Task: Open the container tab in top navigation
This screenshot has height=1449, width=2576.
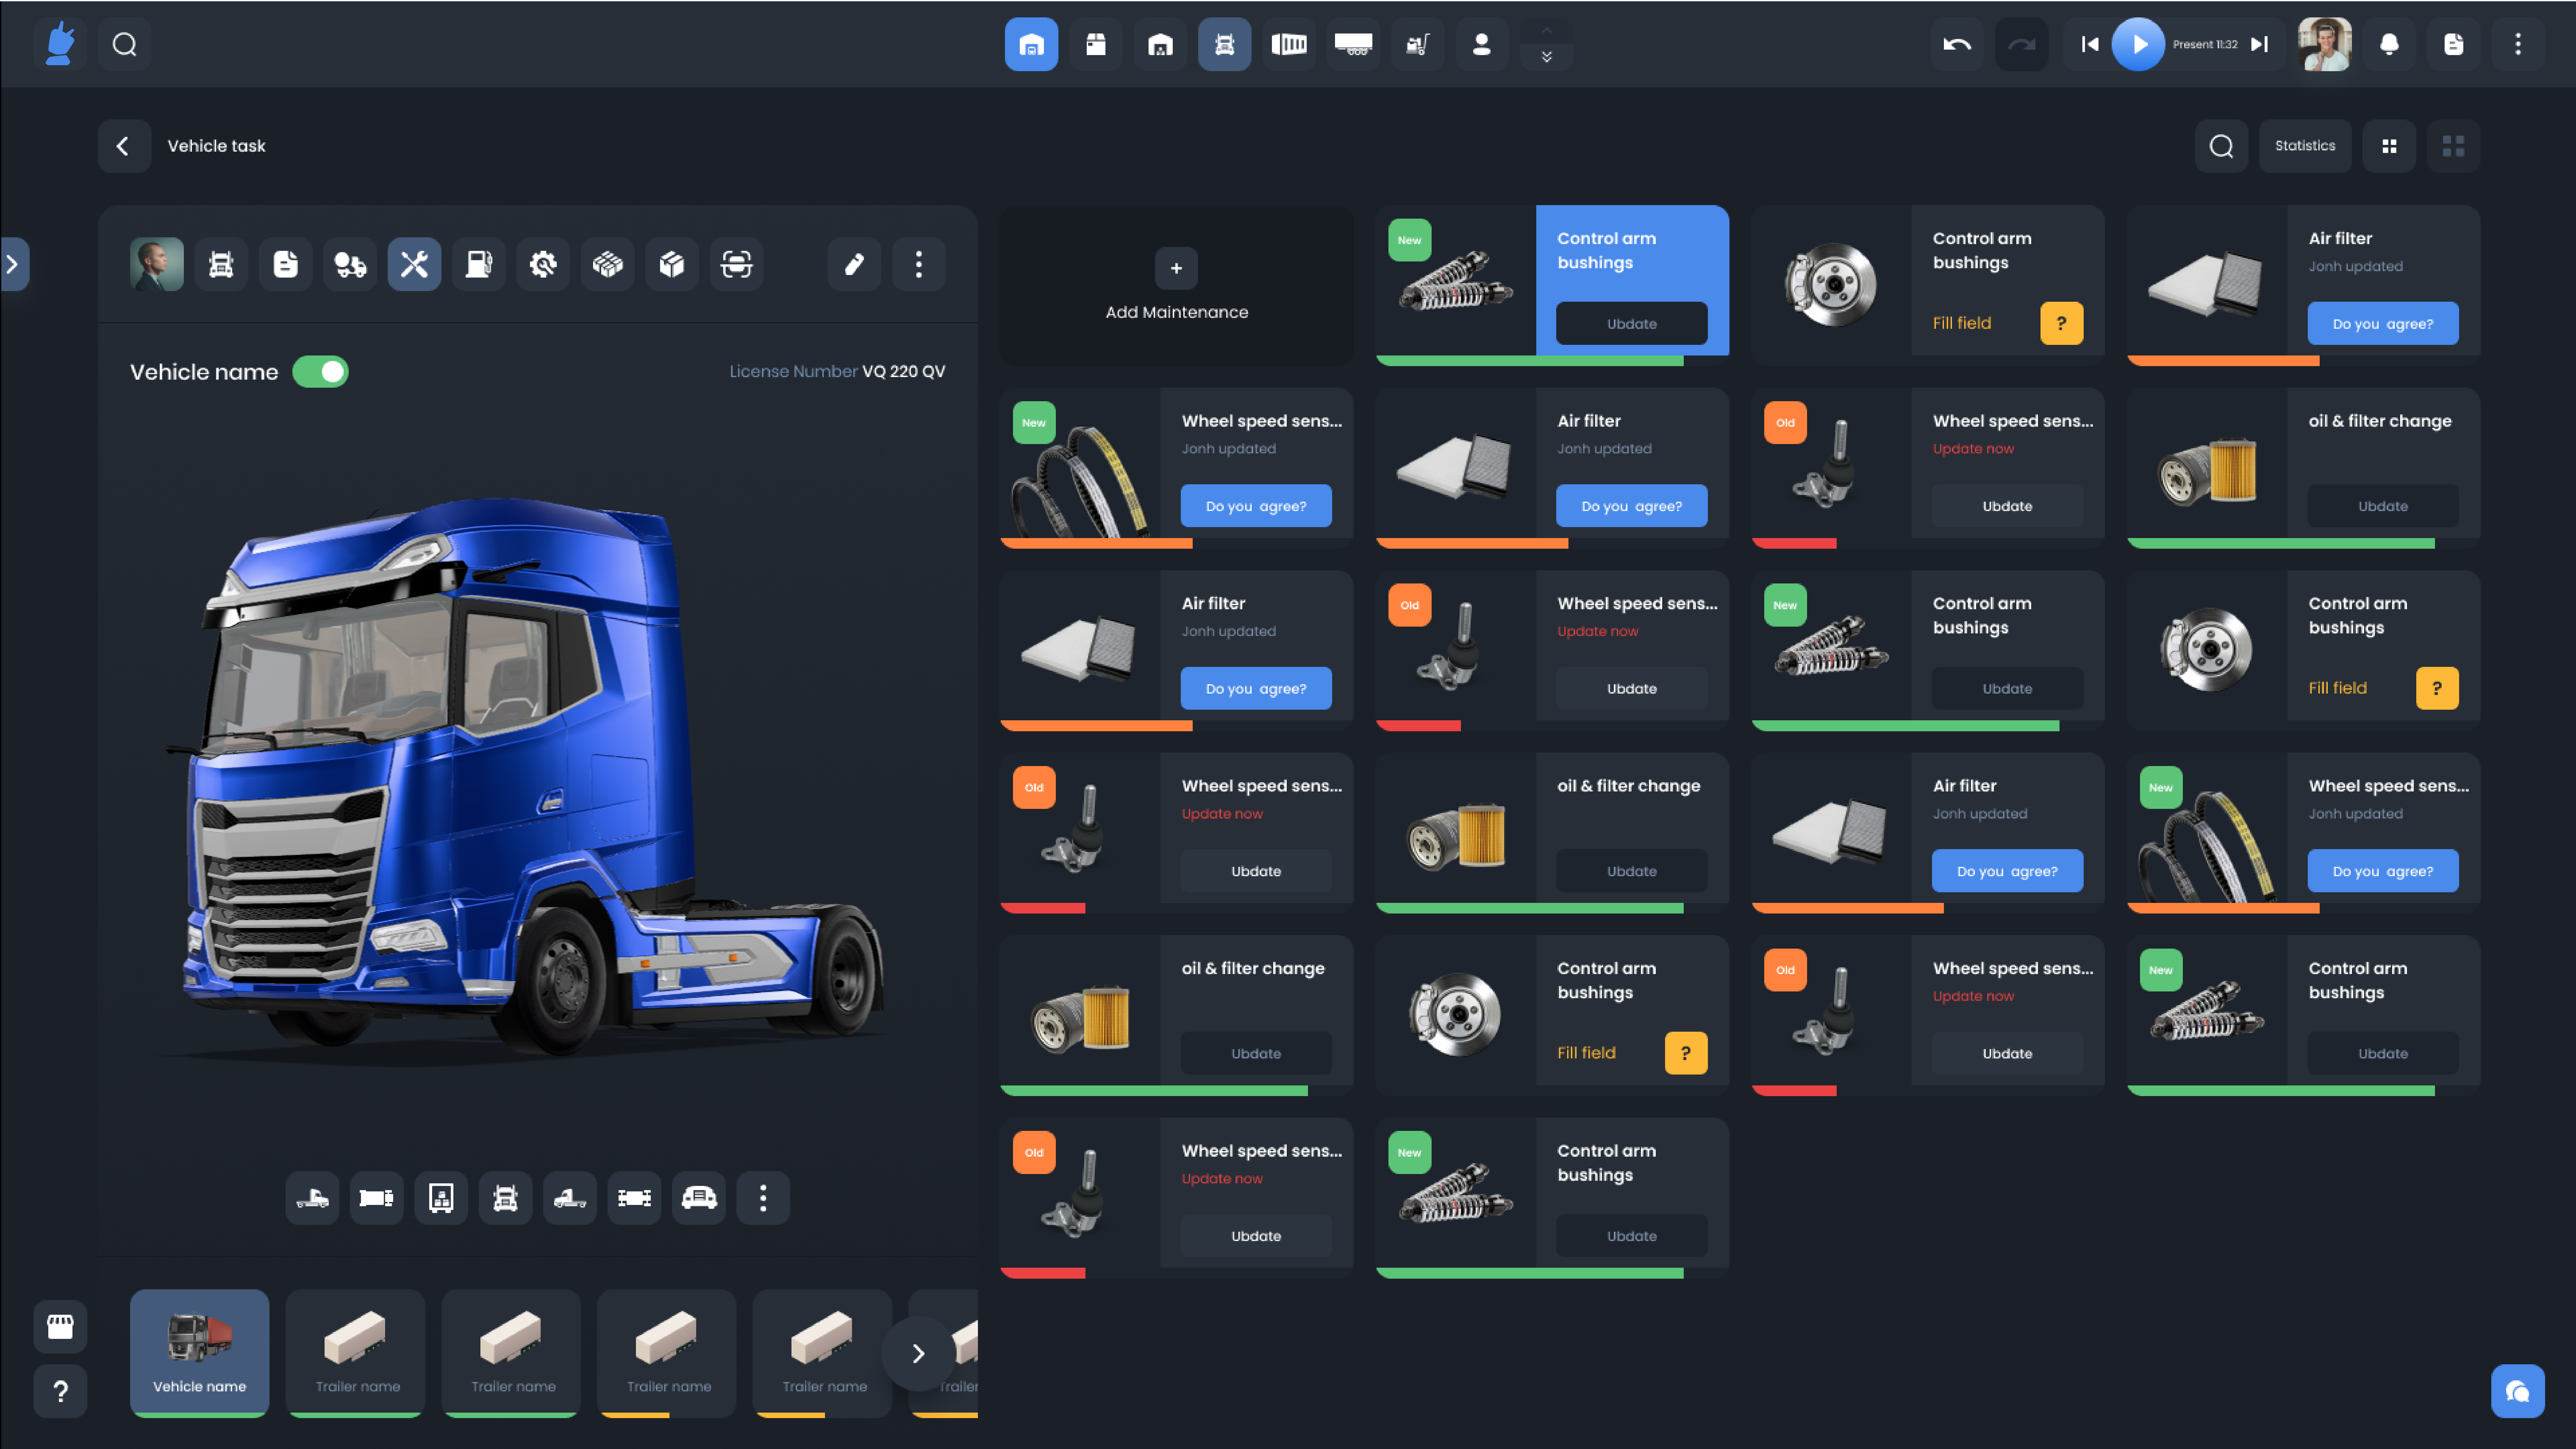Action: tap(1289, 44)
